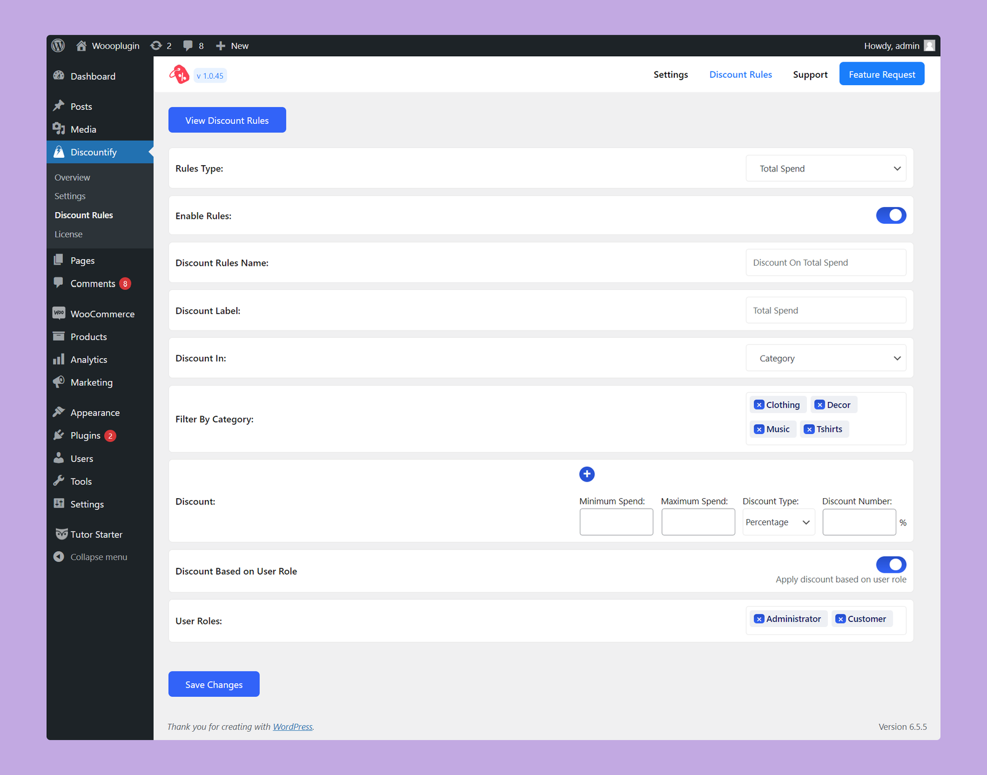987x775 pixels.
Task: Add a discount row with plus icon
Action: point(587,474)
